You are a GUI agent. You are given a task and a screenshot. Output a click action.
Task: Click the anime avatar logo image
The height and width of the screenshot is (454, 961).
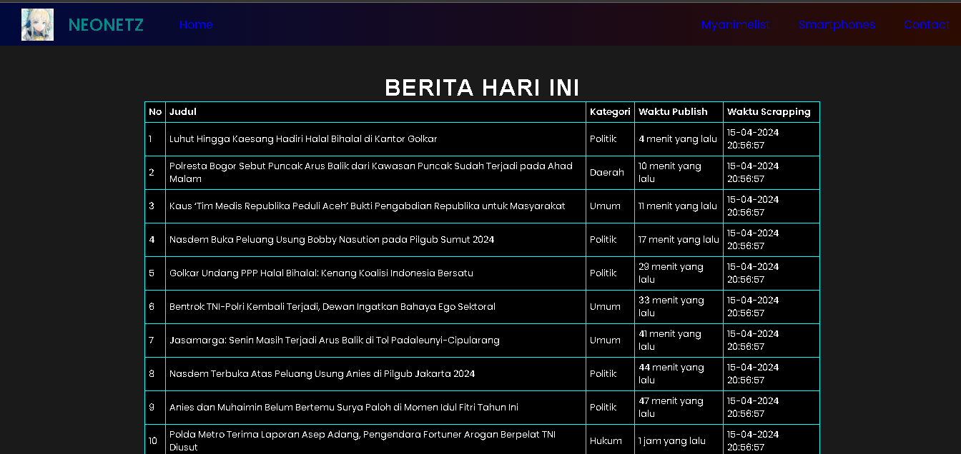(x=37, y=25)
